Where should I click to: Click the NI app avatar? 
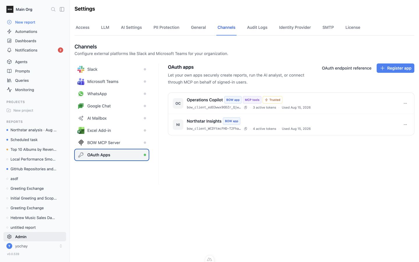pyautogui.click(x=178, y=125)
